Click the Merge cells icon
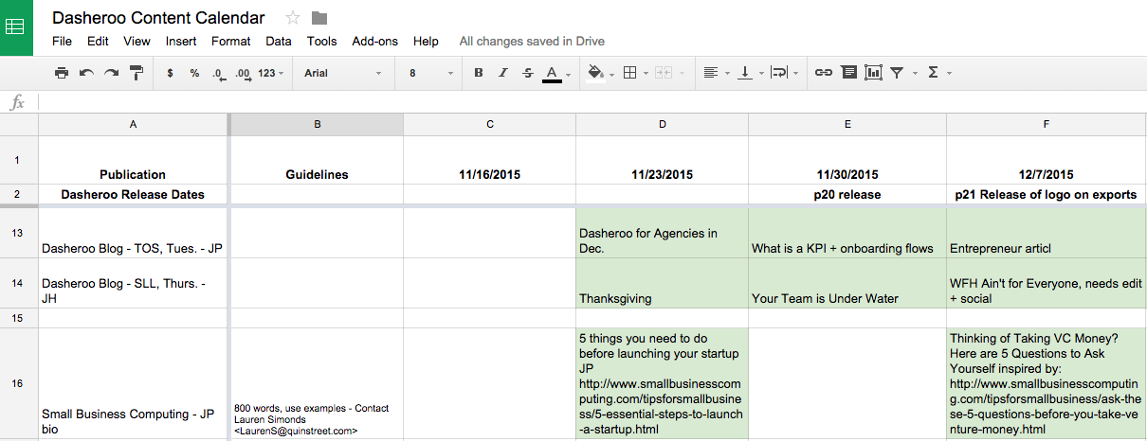This screenshot has width=1147, height=441. pyautogui.click(x=664, y=73)
